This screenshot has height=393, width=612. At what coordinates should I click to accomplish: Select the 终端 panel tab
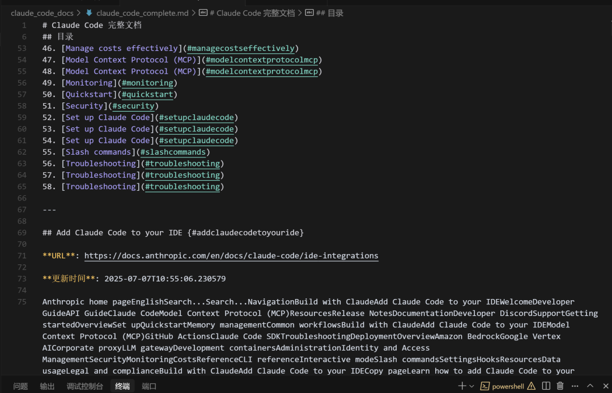coord(122,386)
